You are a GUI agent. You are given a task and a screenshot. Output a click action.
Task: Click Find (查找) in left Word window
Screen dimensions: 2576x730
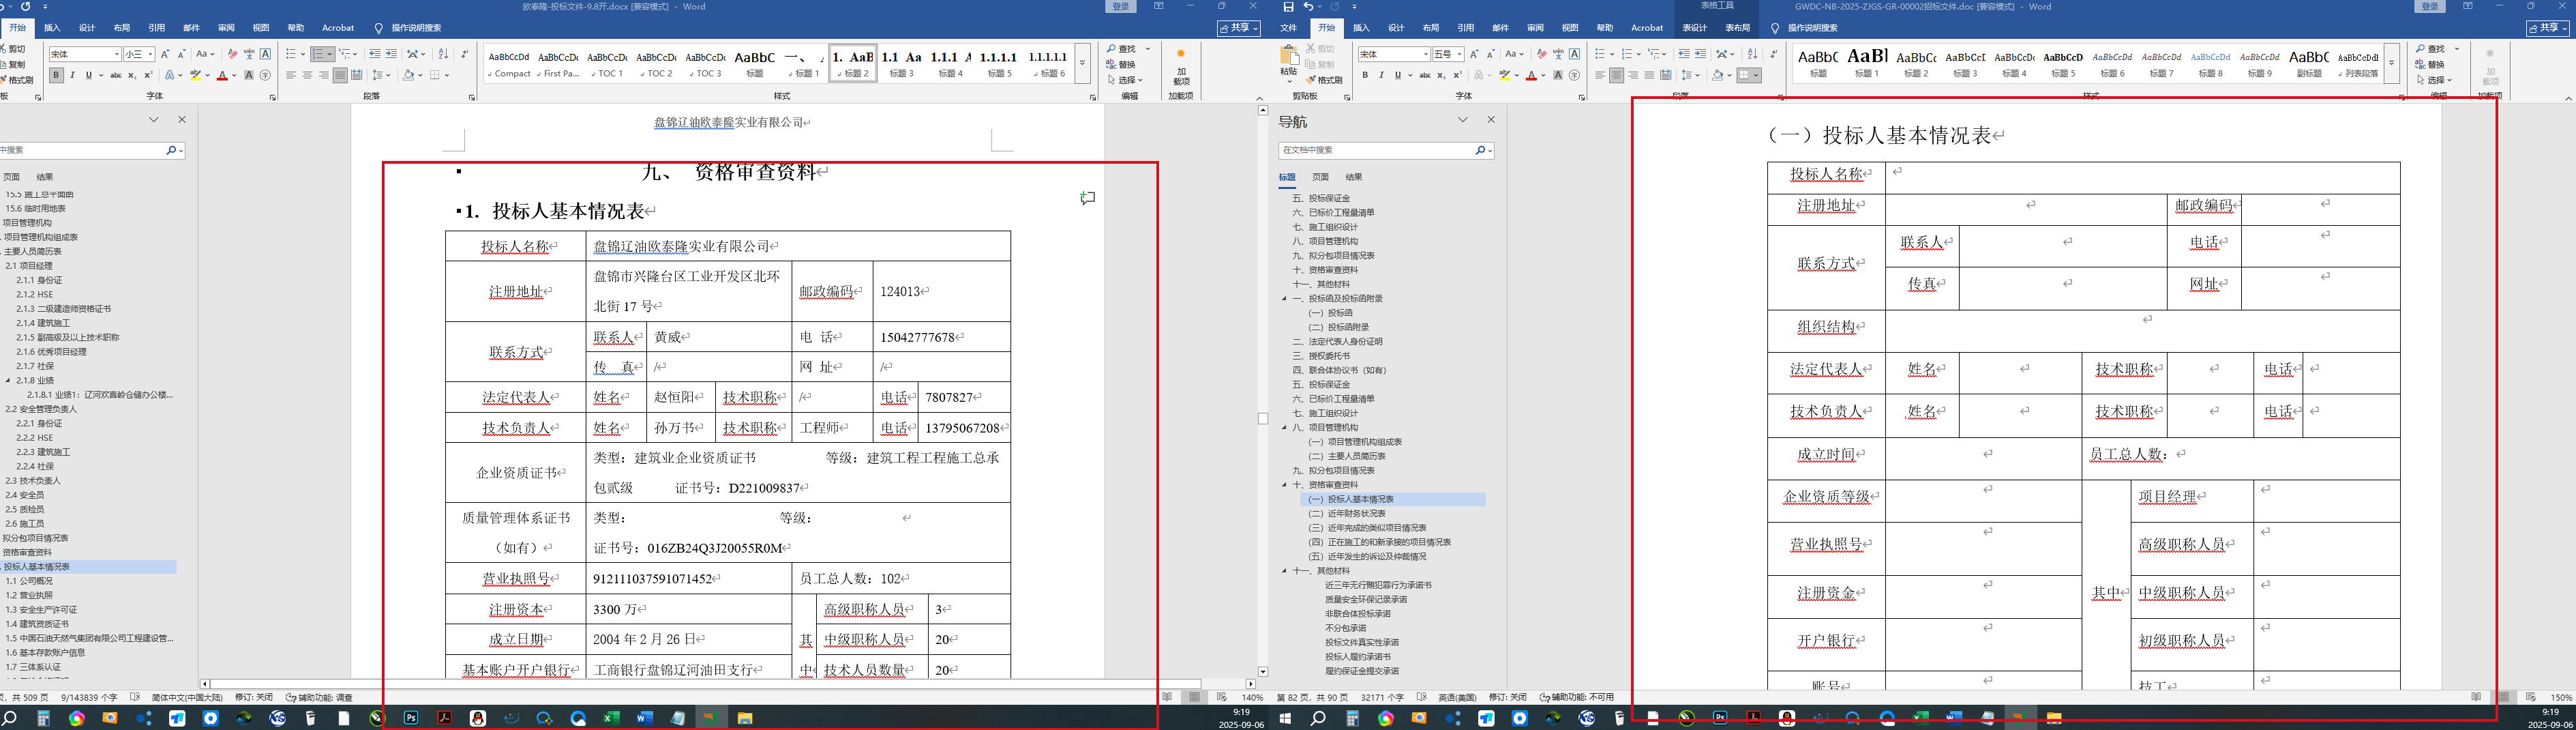pyautogui.click(x=1126, y=49)
